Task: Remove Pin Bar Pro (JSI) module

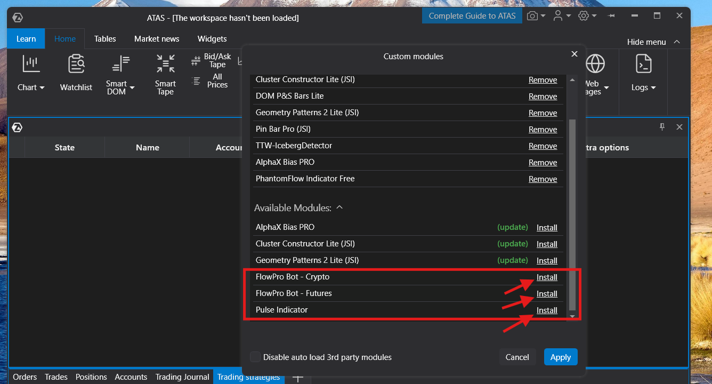Action: pyautogui.click(x=543, y=130)
